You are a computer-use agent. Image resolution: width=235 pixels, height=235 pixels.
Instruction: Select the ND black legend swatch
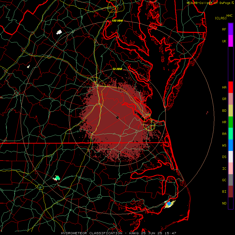click(x=231, y=203)
